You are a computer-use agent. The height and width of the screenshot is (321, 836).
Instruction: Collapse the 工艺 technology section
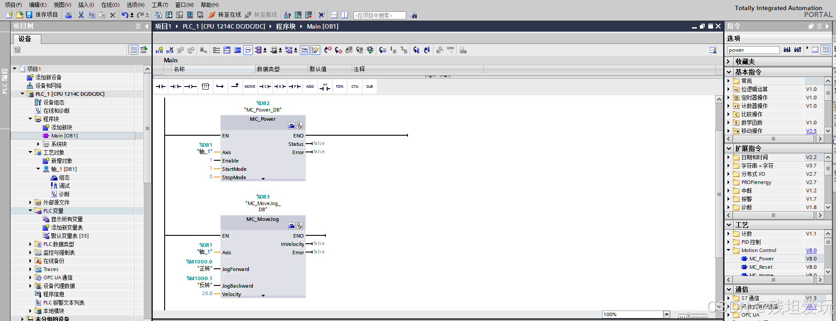point(729,225)
